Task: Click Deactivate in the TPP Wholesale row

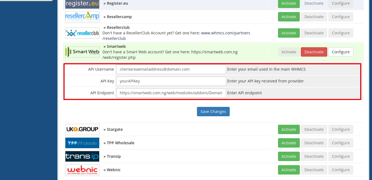Action: 314,143
